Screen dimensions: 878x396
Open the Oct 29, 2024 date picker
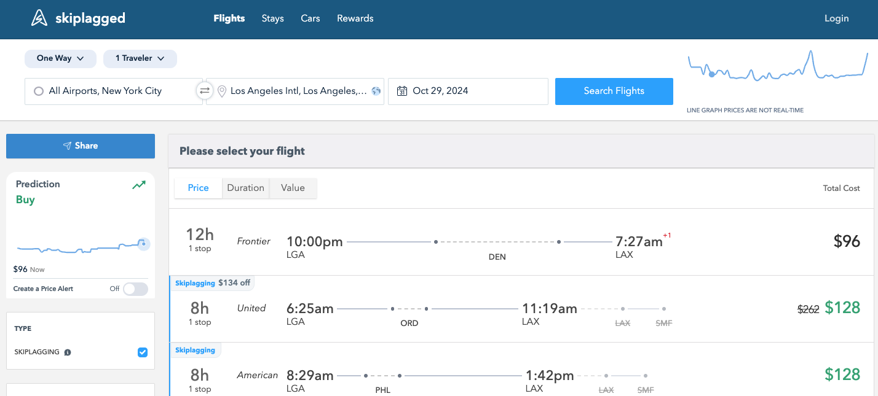467,91
